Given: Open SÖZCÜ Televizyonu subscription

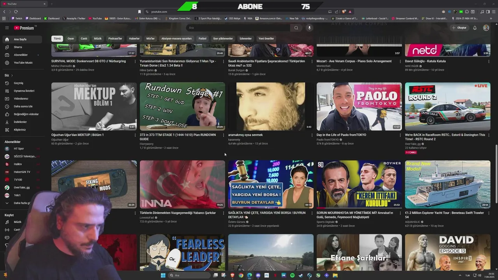Looking at the screenshot, I should (x=22, y=156).
